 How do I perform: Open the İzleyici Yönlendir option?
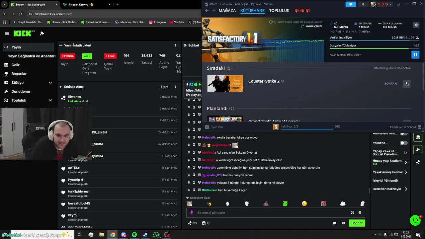tap(385, 181)
